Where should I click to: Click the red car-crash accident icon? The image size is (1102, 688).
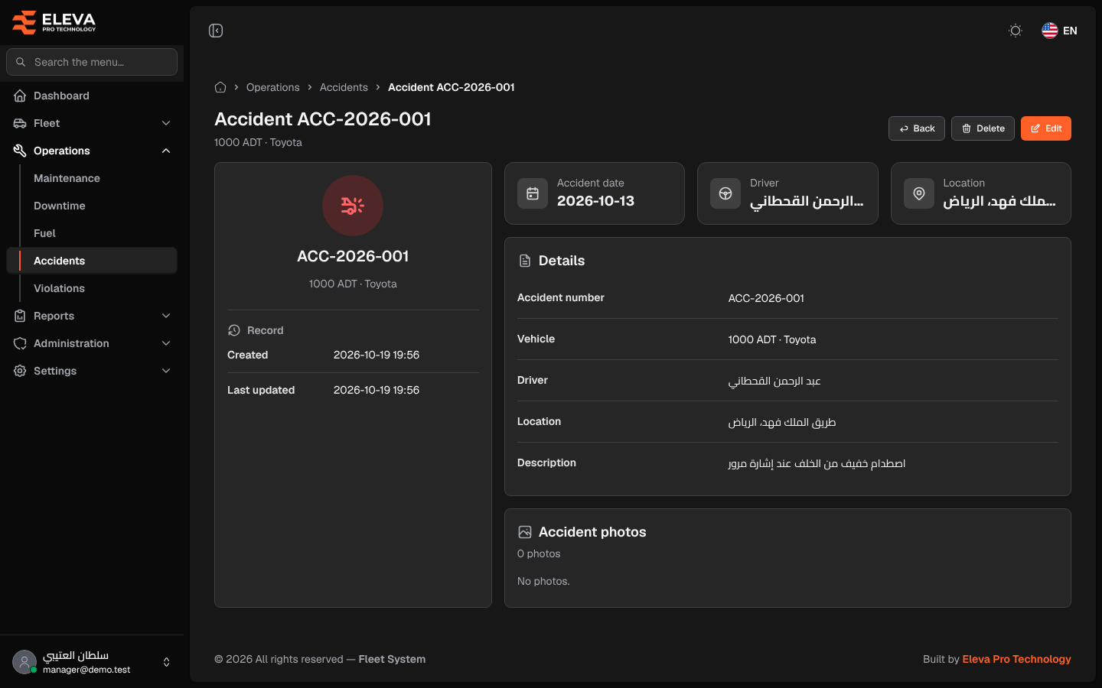353,206
